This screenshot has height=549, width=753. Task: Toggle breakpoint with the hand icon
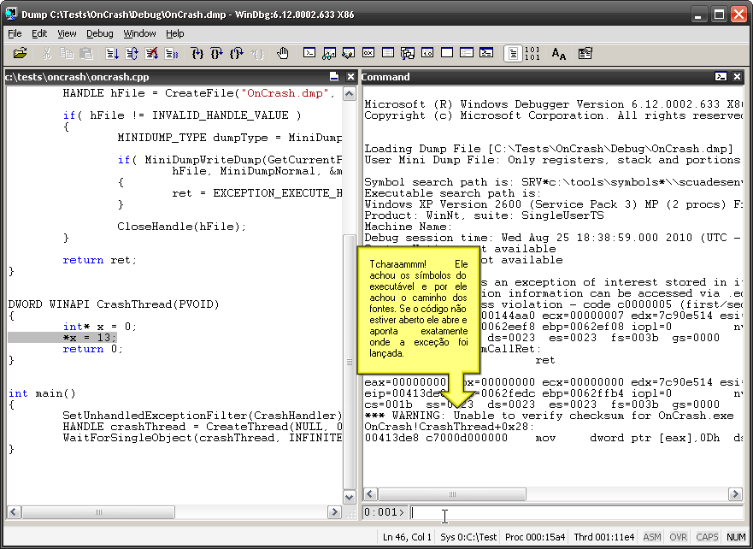[283, 54]
